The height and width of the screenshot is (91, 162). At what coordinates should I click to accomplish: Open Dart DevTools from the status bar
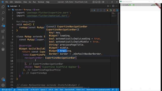[x=70, y=90]
